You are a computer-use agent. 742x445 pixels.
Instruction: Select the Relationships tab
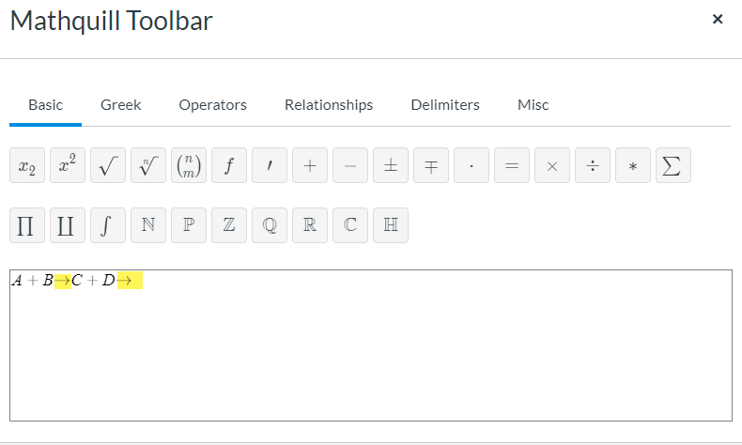329,105
